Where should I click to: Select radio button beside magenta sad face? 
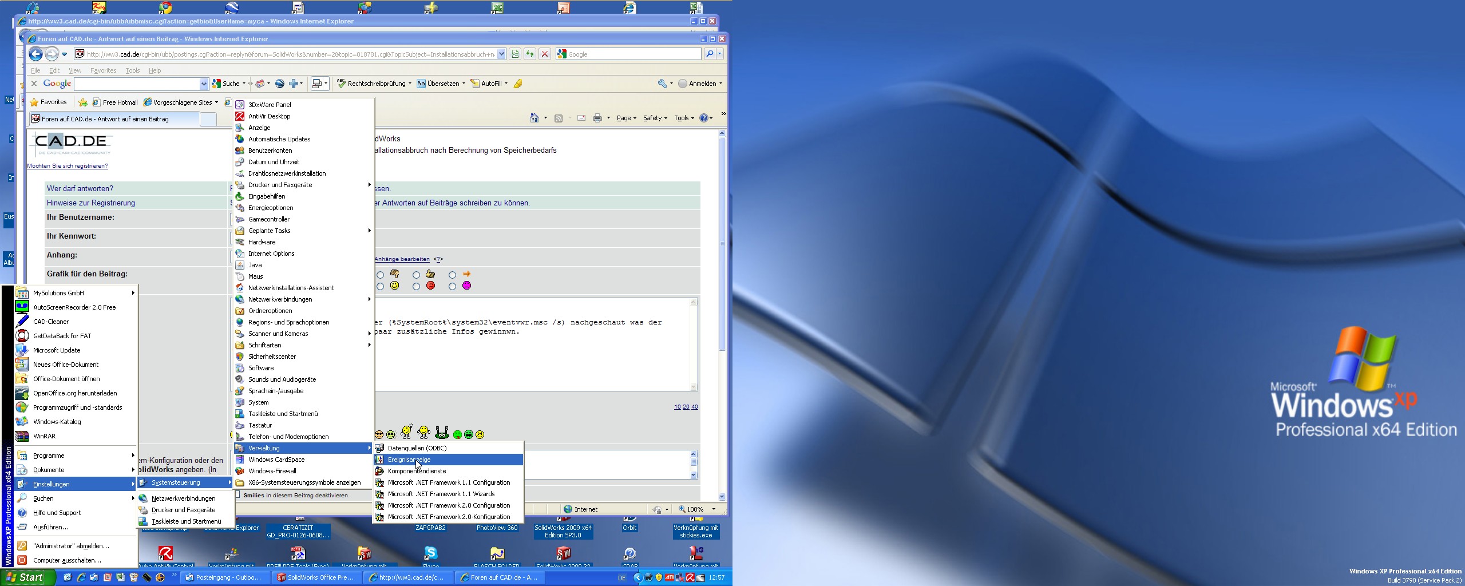pos(453,286)
